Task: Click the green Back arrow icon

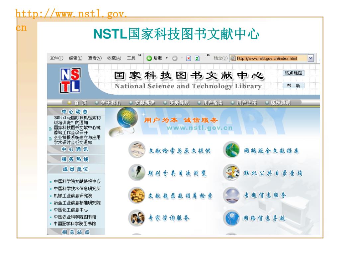Action: [x=149, y=58]
